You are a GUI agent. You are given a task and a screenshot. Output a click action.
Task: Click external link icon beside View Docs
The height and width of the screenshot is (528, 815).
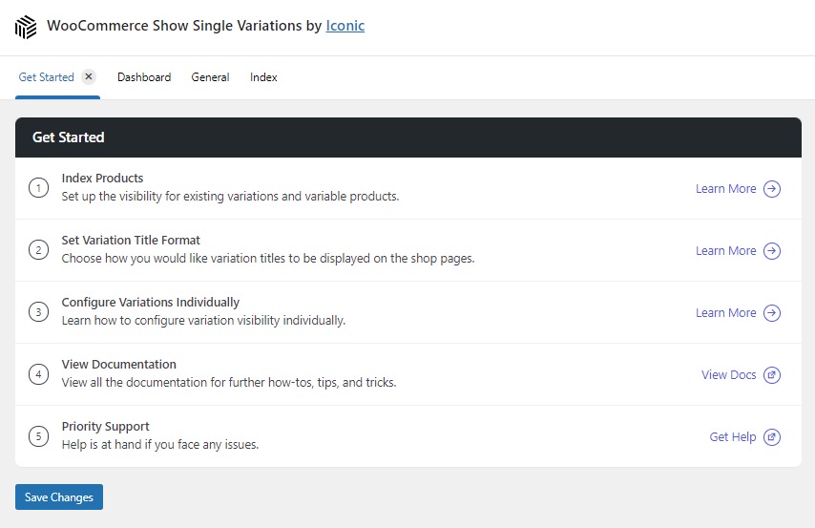(x=772, y=374)
